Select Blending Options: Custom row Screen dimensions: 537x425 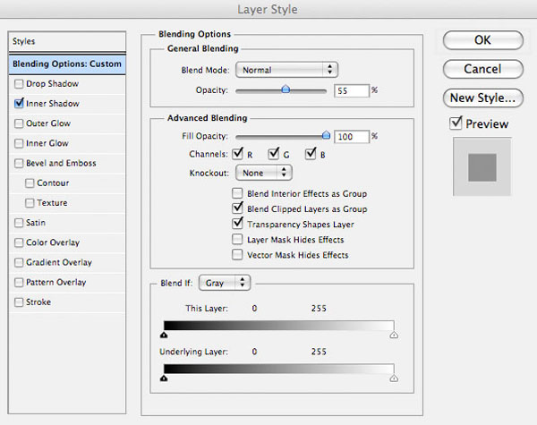pyautogui.click(x=67, y=64)
